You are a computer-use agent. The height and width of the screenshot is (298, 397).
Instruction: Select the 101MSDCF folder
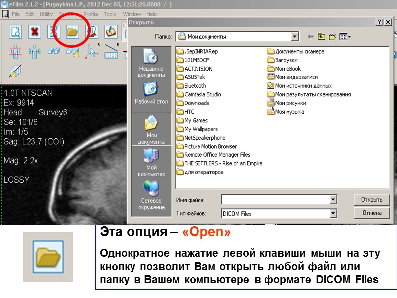[193, 60]
